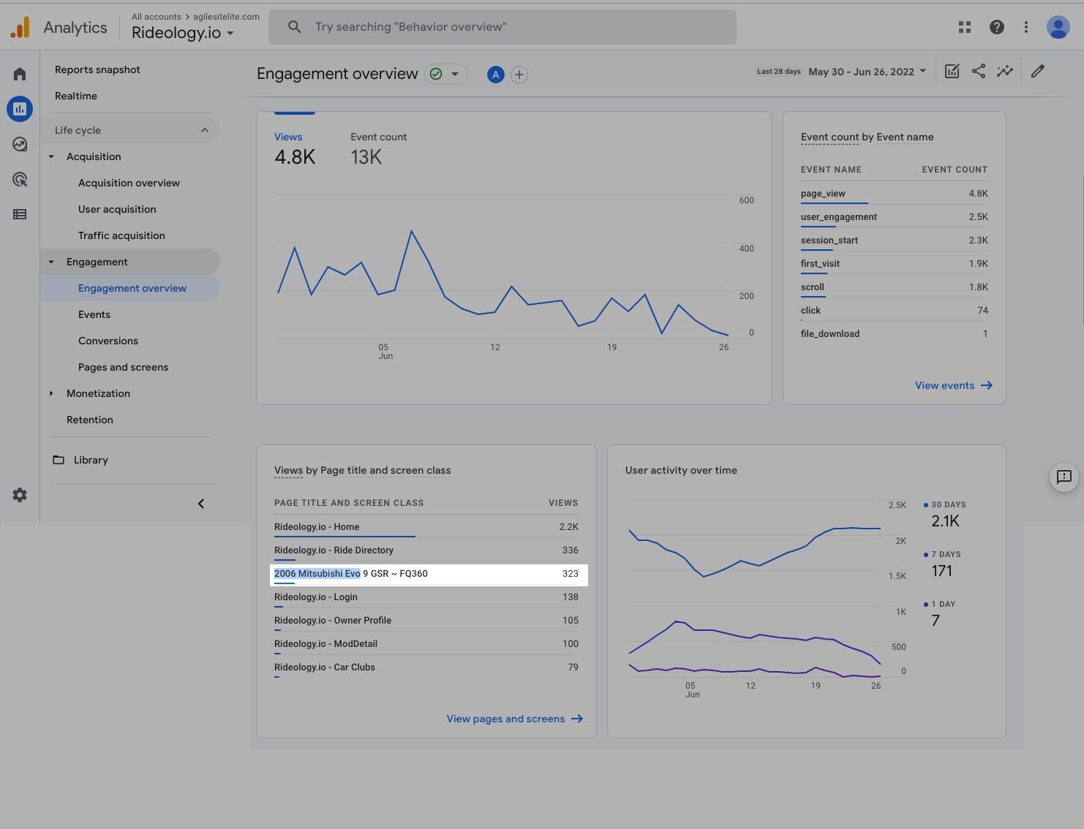Click the Share this report icon
1084x829 pixels.
979,71
